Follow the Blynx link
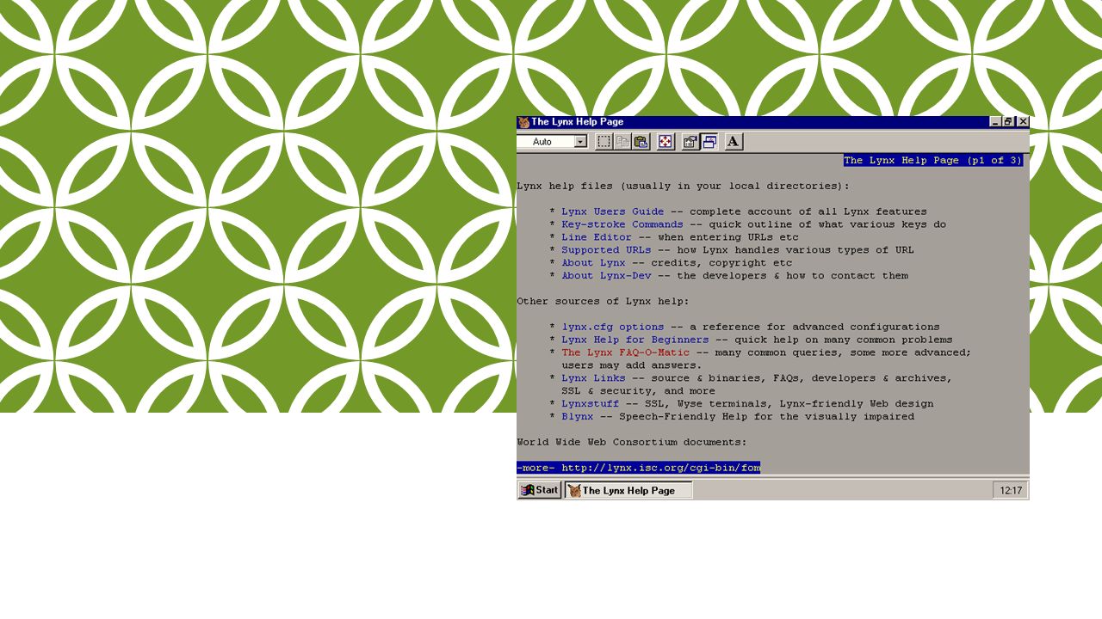The width and height of the screenshot is (1102, 619). pyautogui.click(x=578, y=417)
